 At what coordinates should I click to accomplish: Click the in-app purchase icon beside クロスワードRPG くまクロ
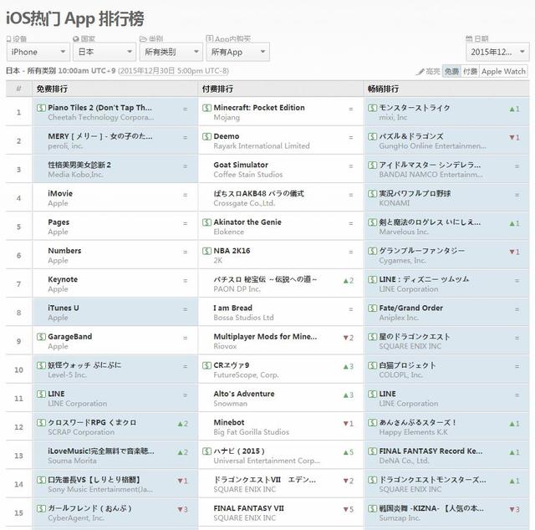(41, 422)
